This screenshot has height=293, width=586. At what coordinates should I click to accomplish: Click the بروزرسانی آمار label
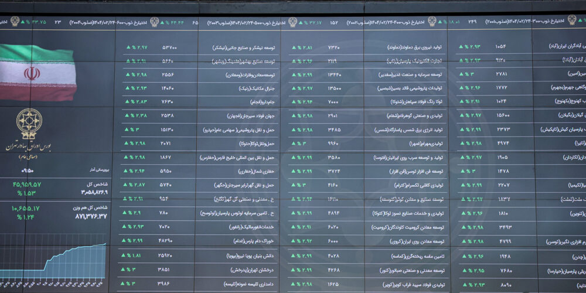click(x=98, y=170)
